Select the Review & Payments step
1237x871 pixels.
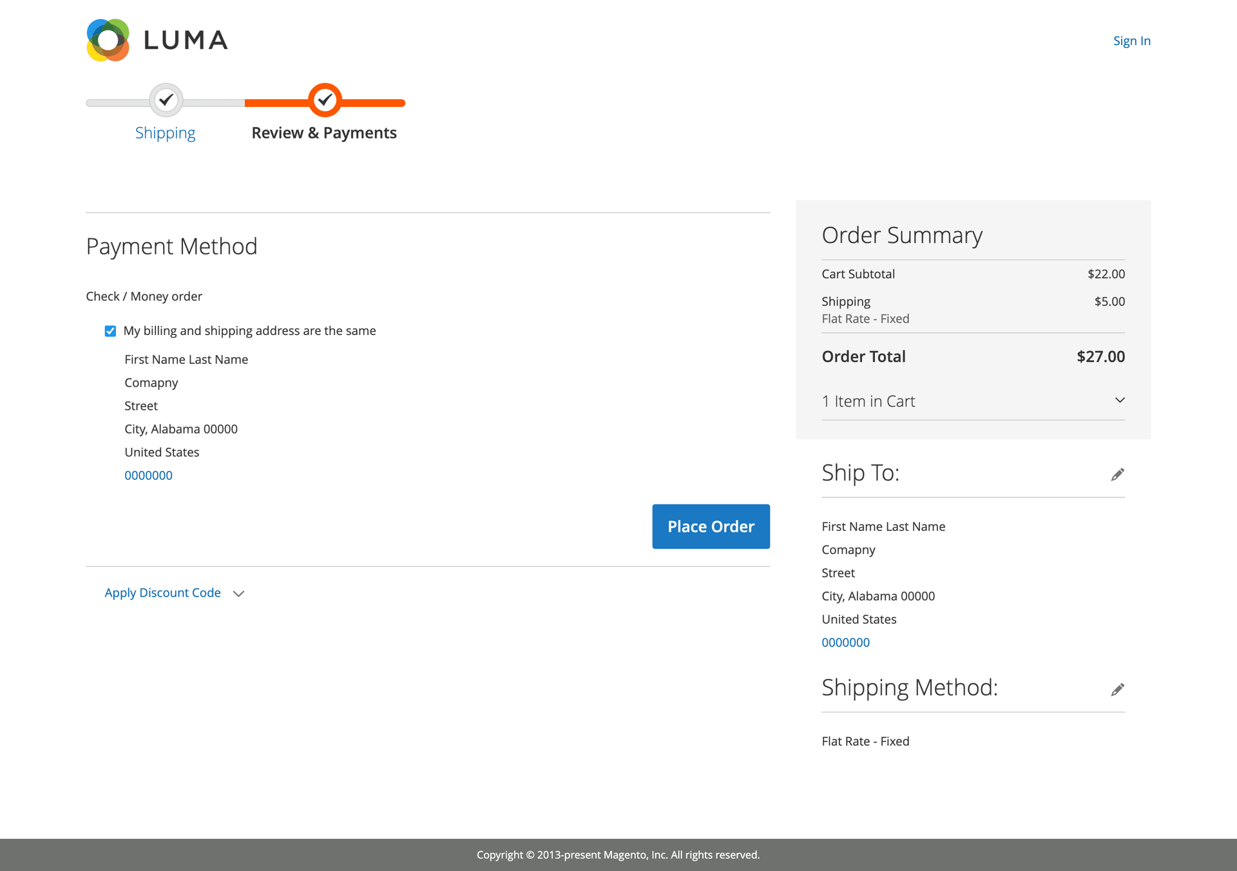point(324,133)
